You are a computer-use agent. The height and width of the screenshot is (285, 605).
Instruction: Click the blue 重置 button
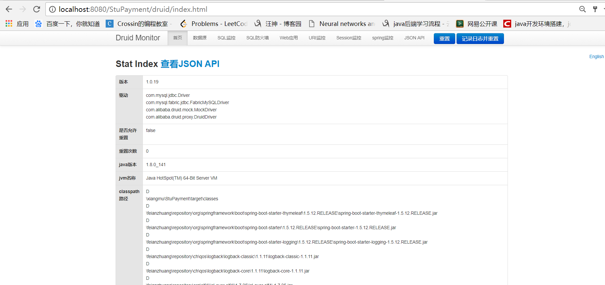(444, 38)
